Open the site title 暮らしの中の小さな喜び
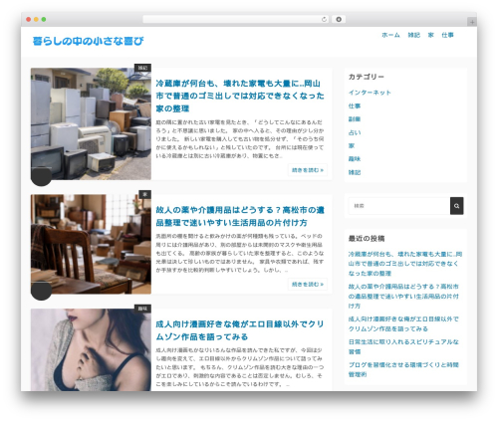 89,41
